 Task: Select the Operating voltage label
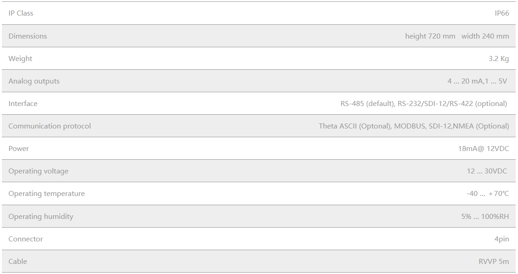(38, 171)
